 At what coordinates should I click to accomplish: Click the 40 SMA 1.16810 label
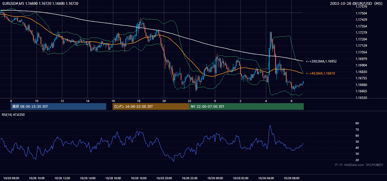pos(320,73)
